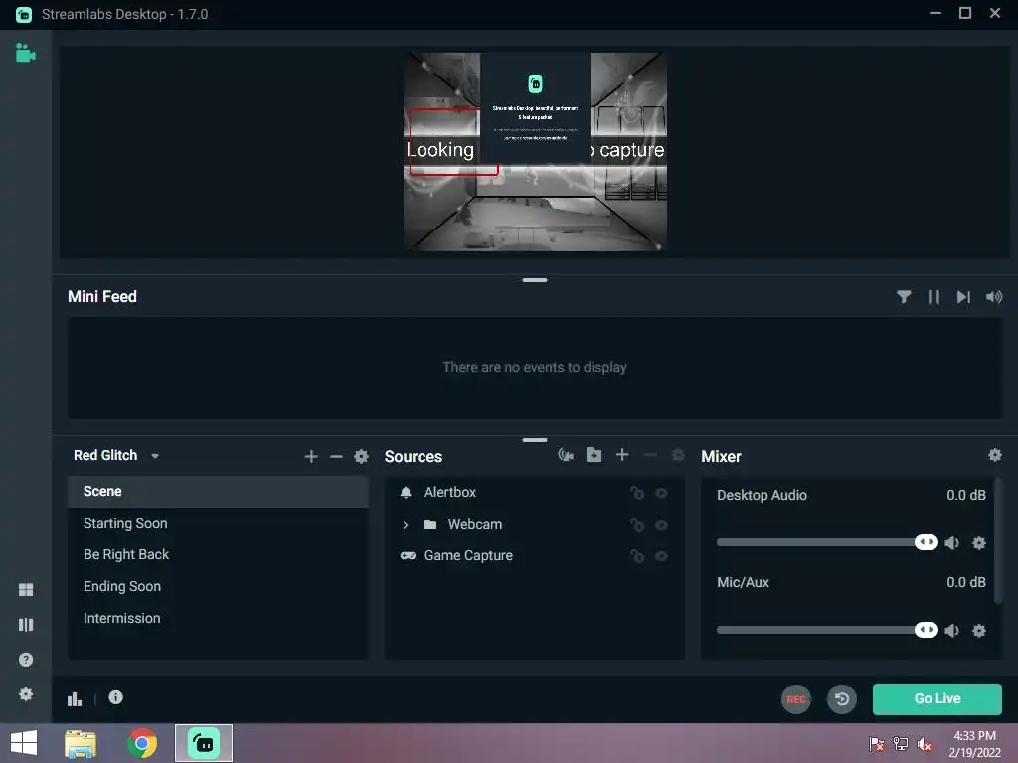Screen dimensions: 1018x763
Task: Toggle visibility of the Alertbox source
Action: click(661, 493)
